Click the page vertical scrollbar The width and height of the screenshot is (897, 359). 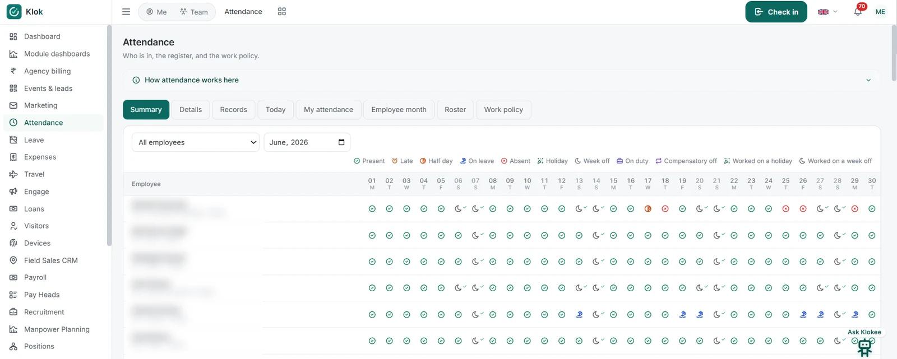[894, 53]
